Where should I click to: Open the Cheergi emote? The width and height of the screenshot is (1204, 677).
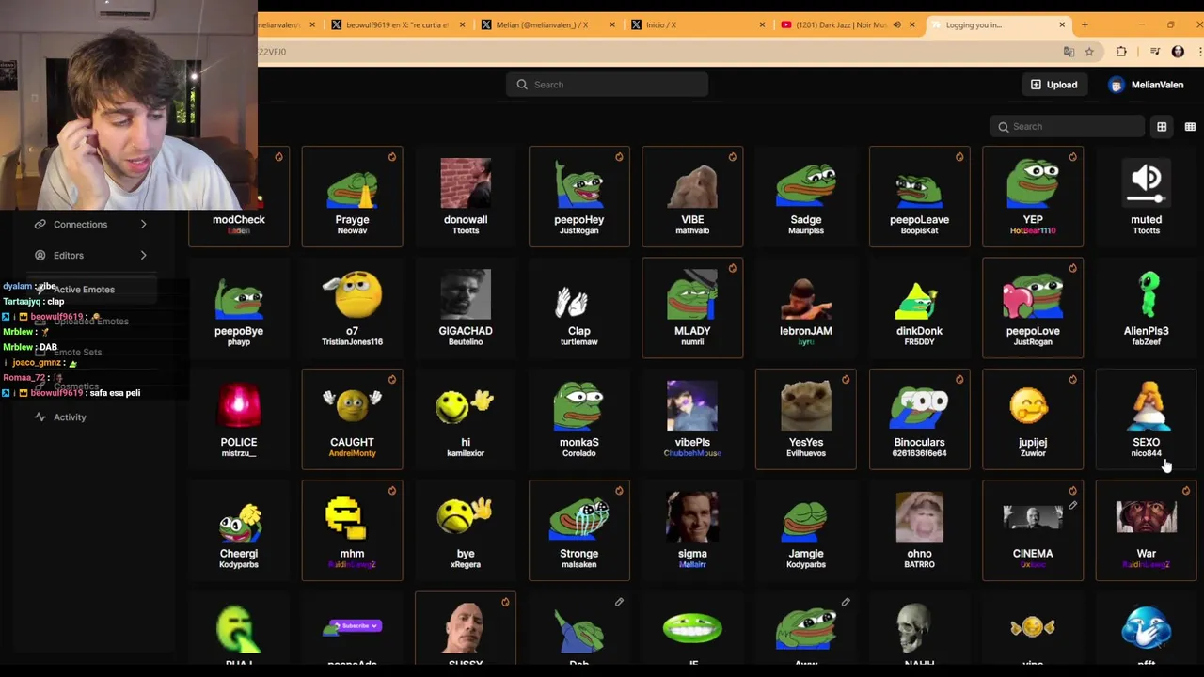(239, 531)
